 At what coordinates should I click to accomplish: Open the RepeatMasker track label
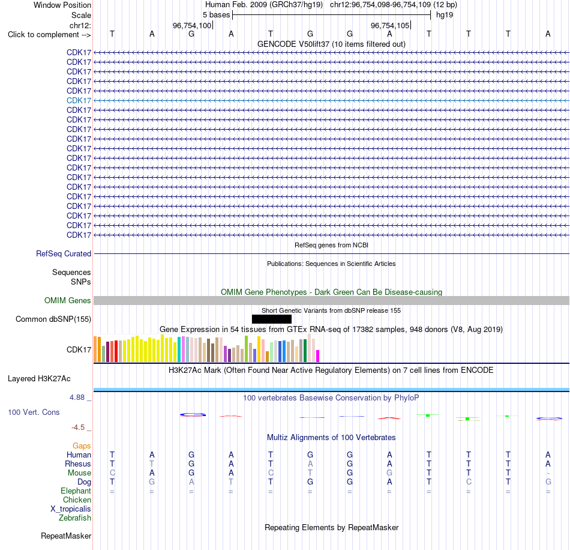tap(66, 536)
